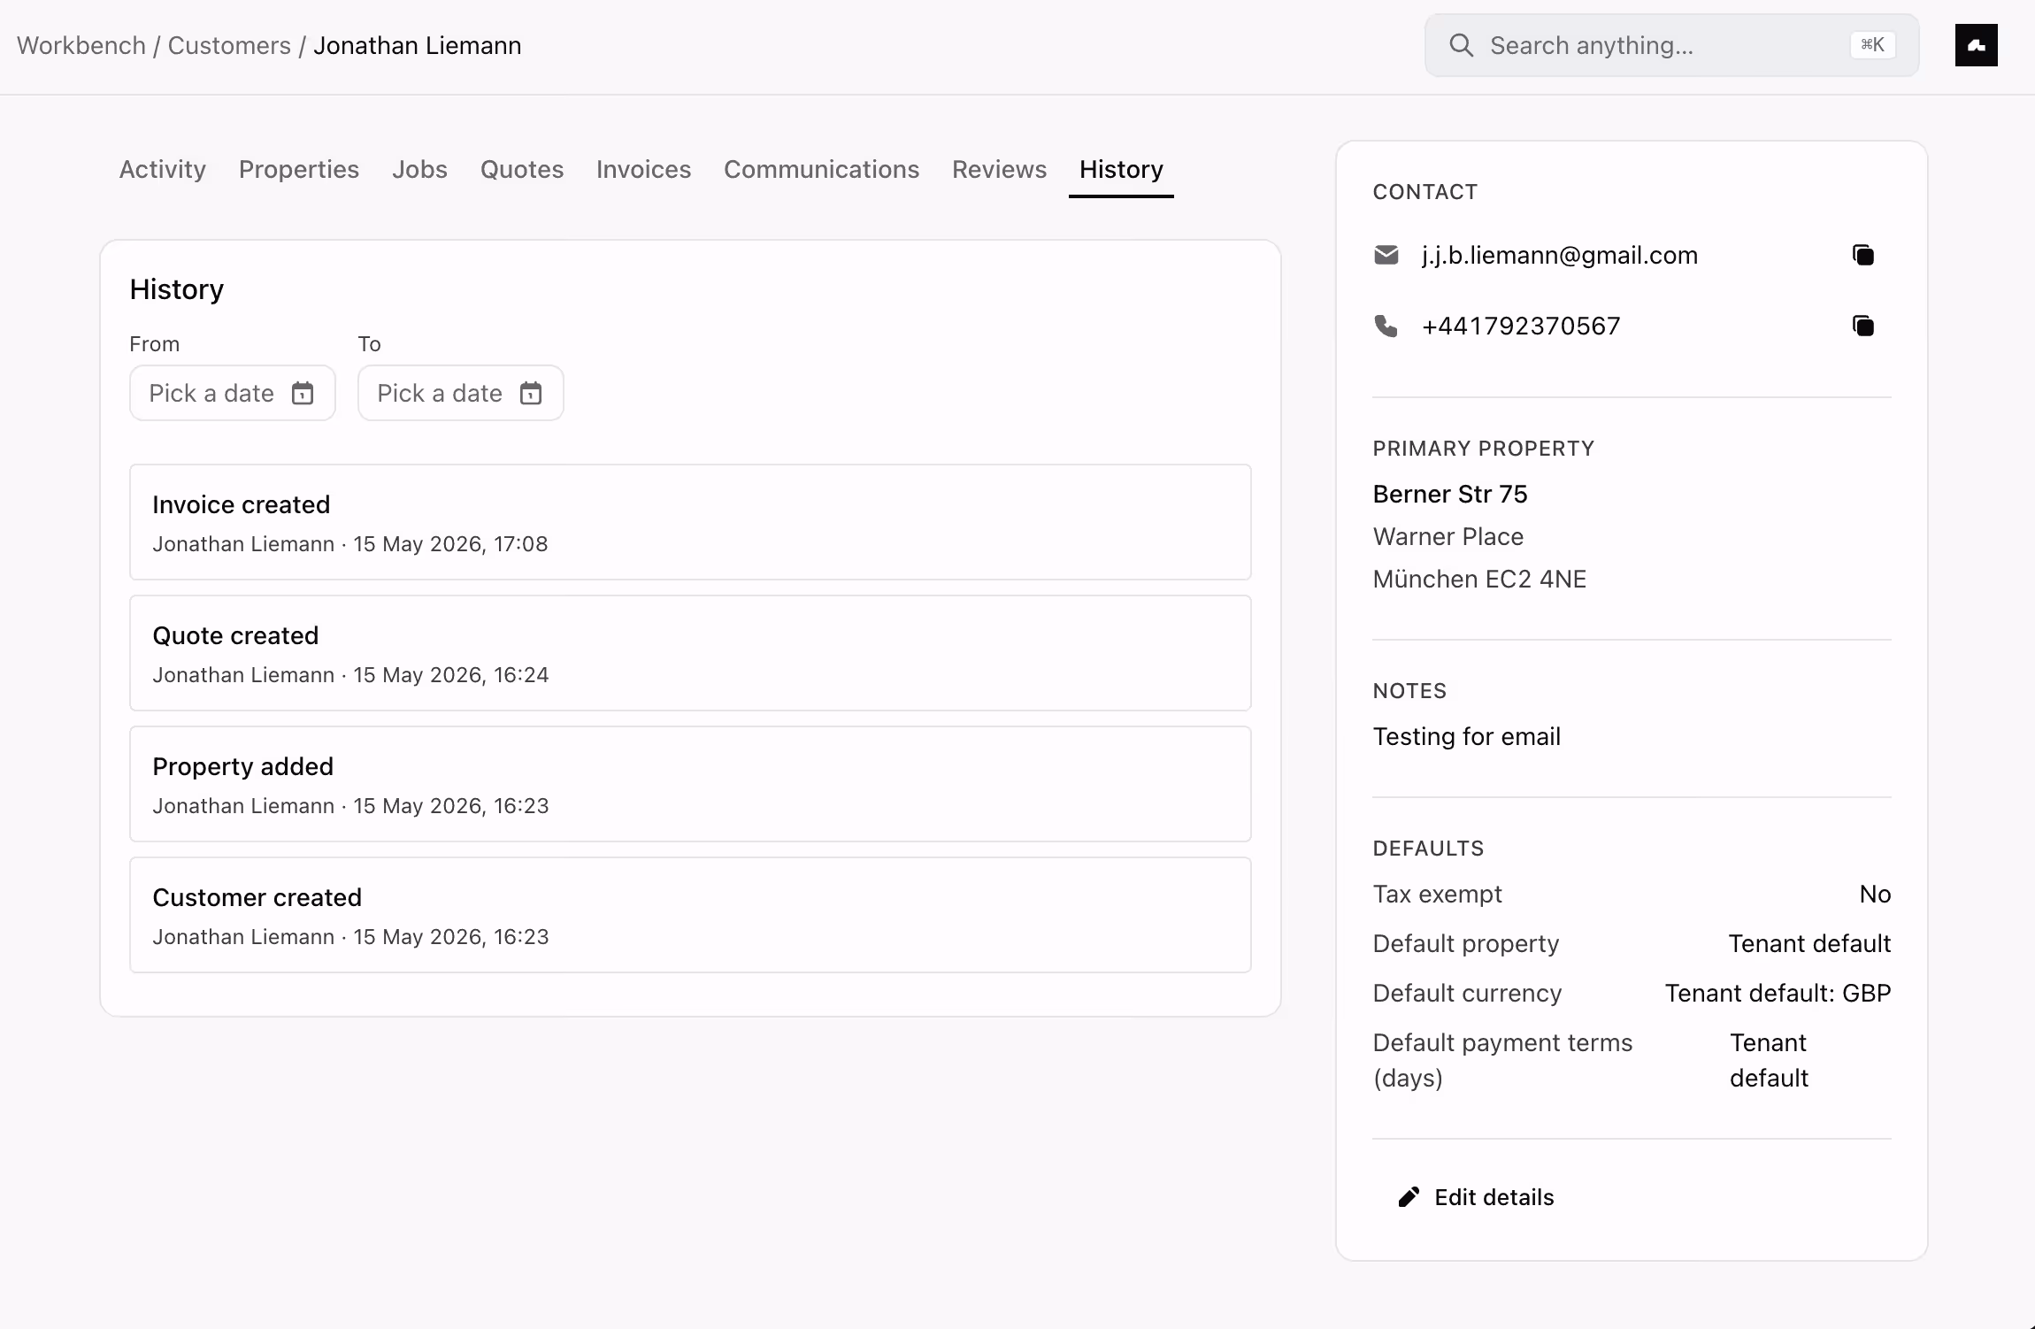2035x1329 pixels.
Task: Open the black avatar icon top right
Action: point(1976,45)
